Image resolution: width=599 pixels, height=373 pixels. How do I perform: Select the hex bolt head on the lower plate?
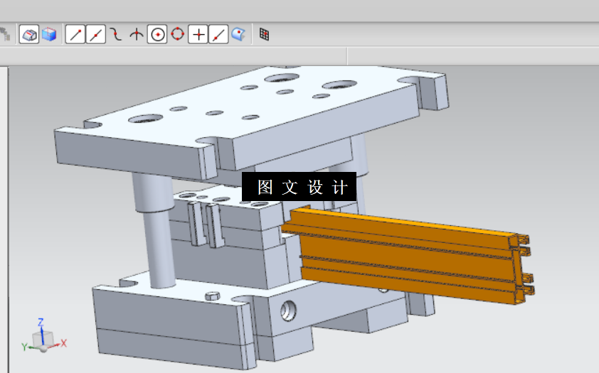[x=213, y=296]
